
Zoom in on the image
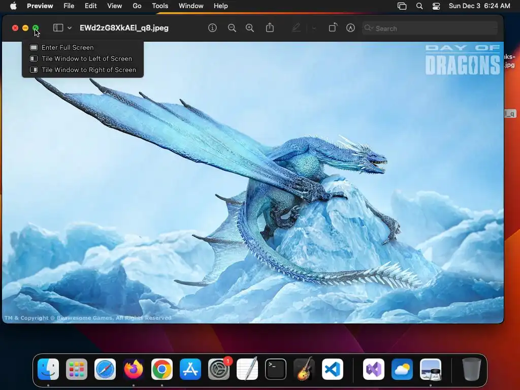(x=250, y=28)
